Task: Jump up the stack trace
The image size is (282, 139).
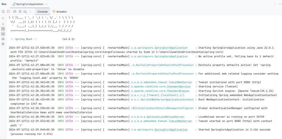Action: (3, 19)
